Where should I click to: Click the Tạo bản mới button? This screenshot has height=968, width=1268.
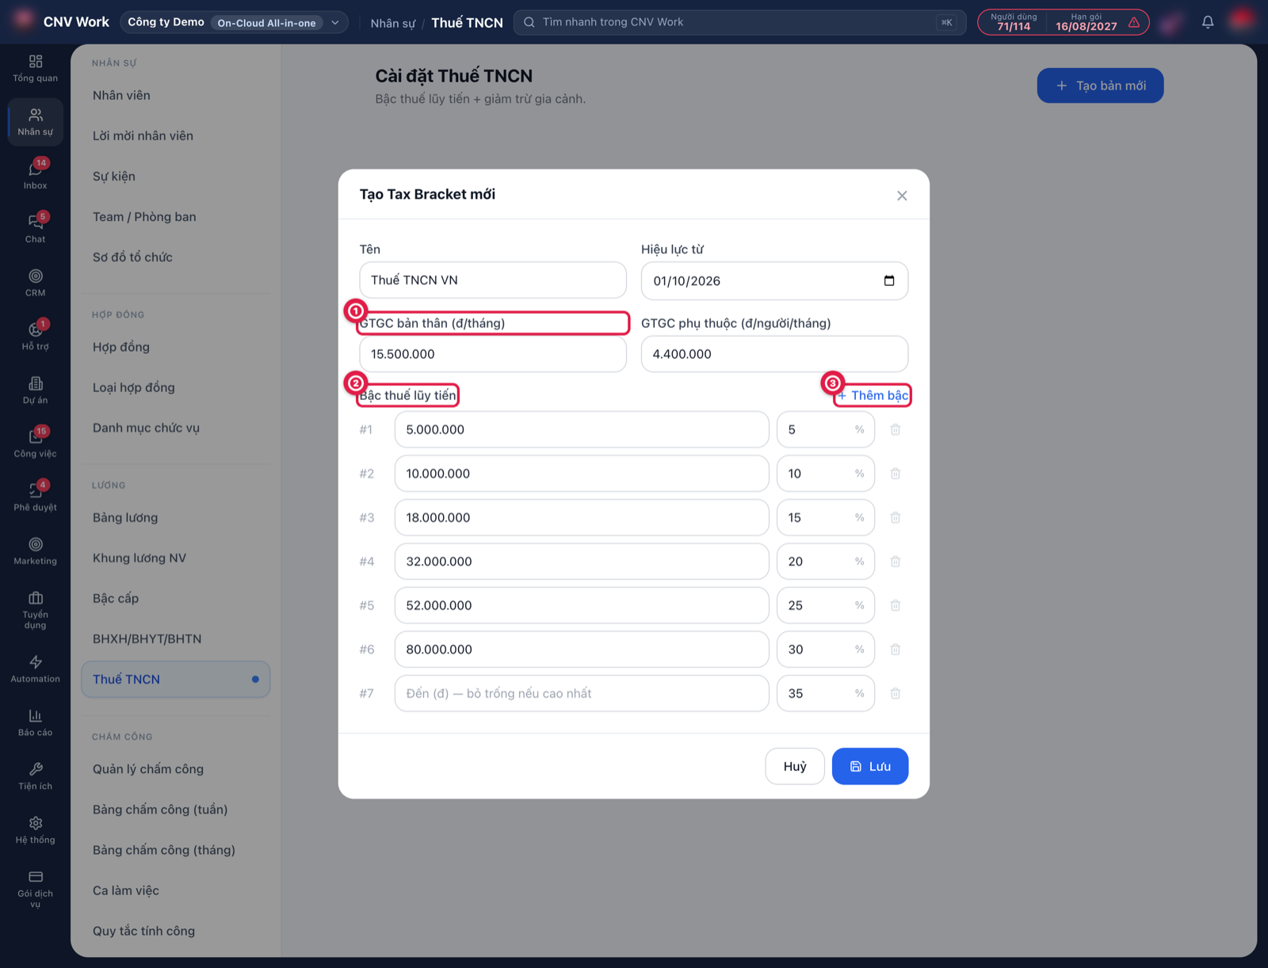(1100, 86)
